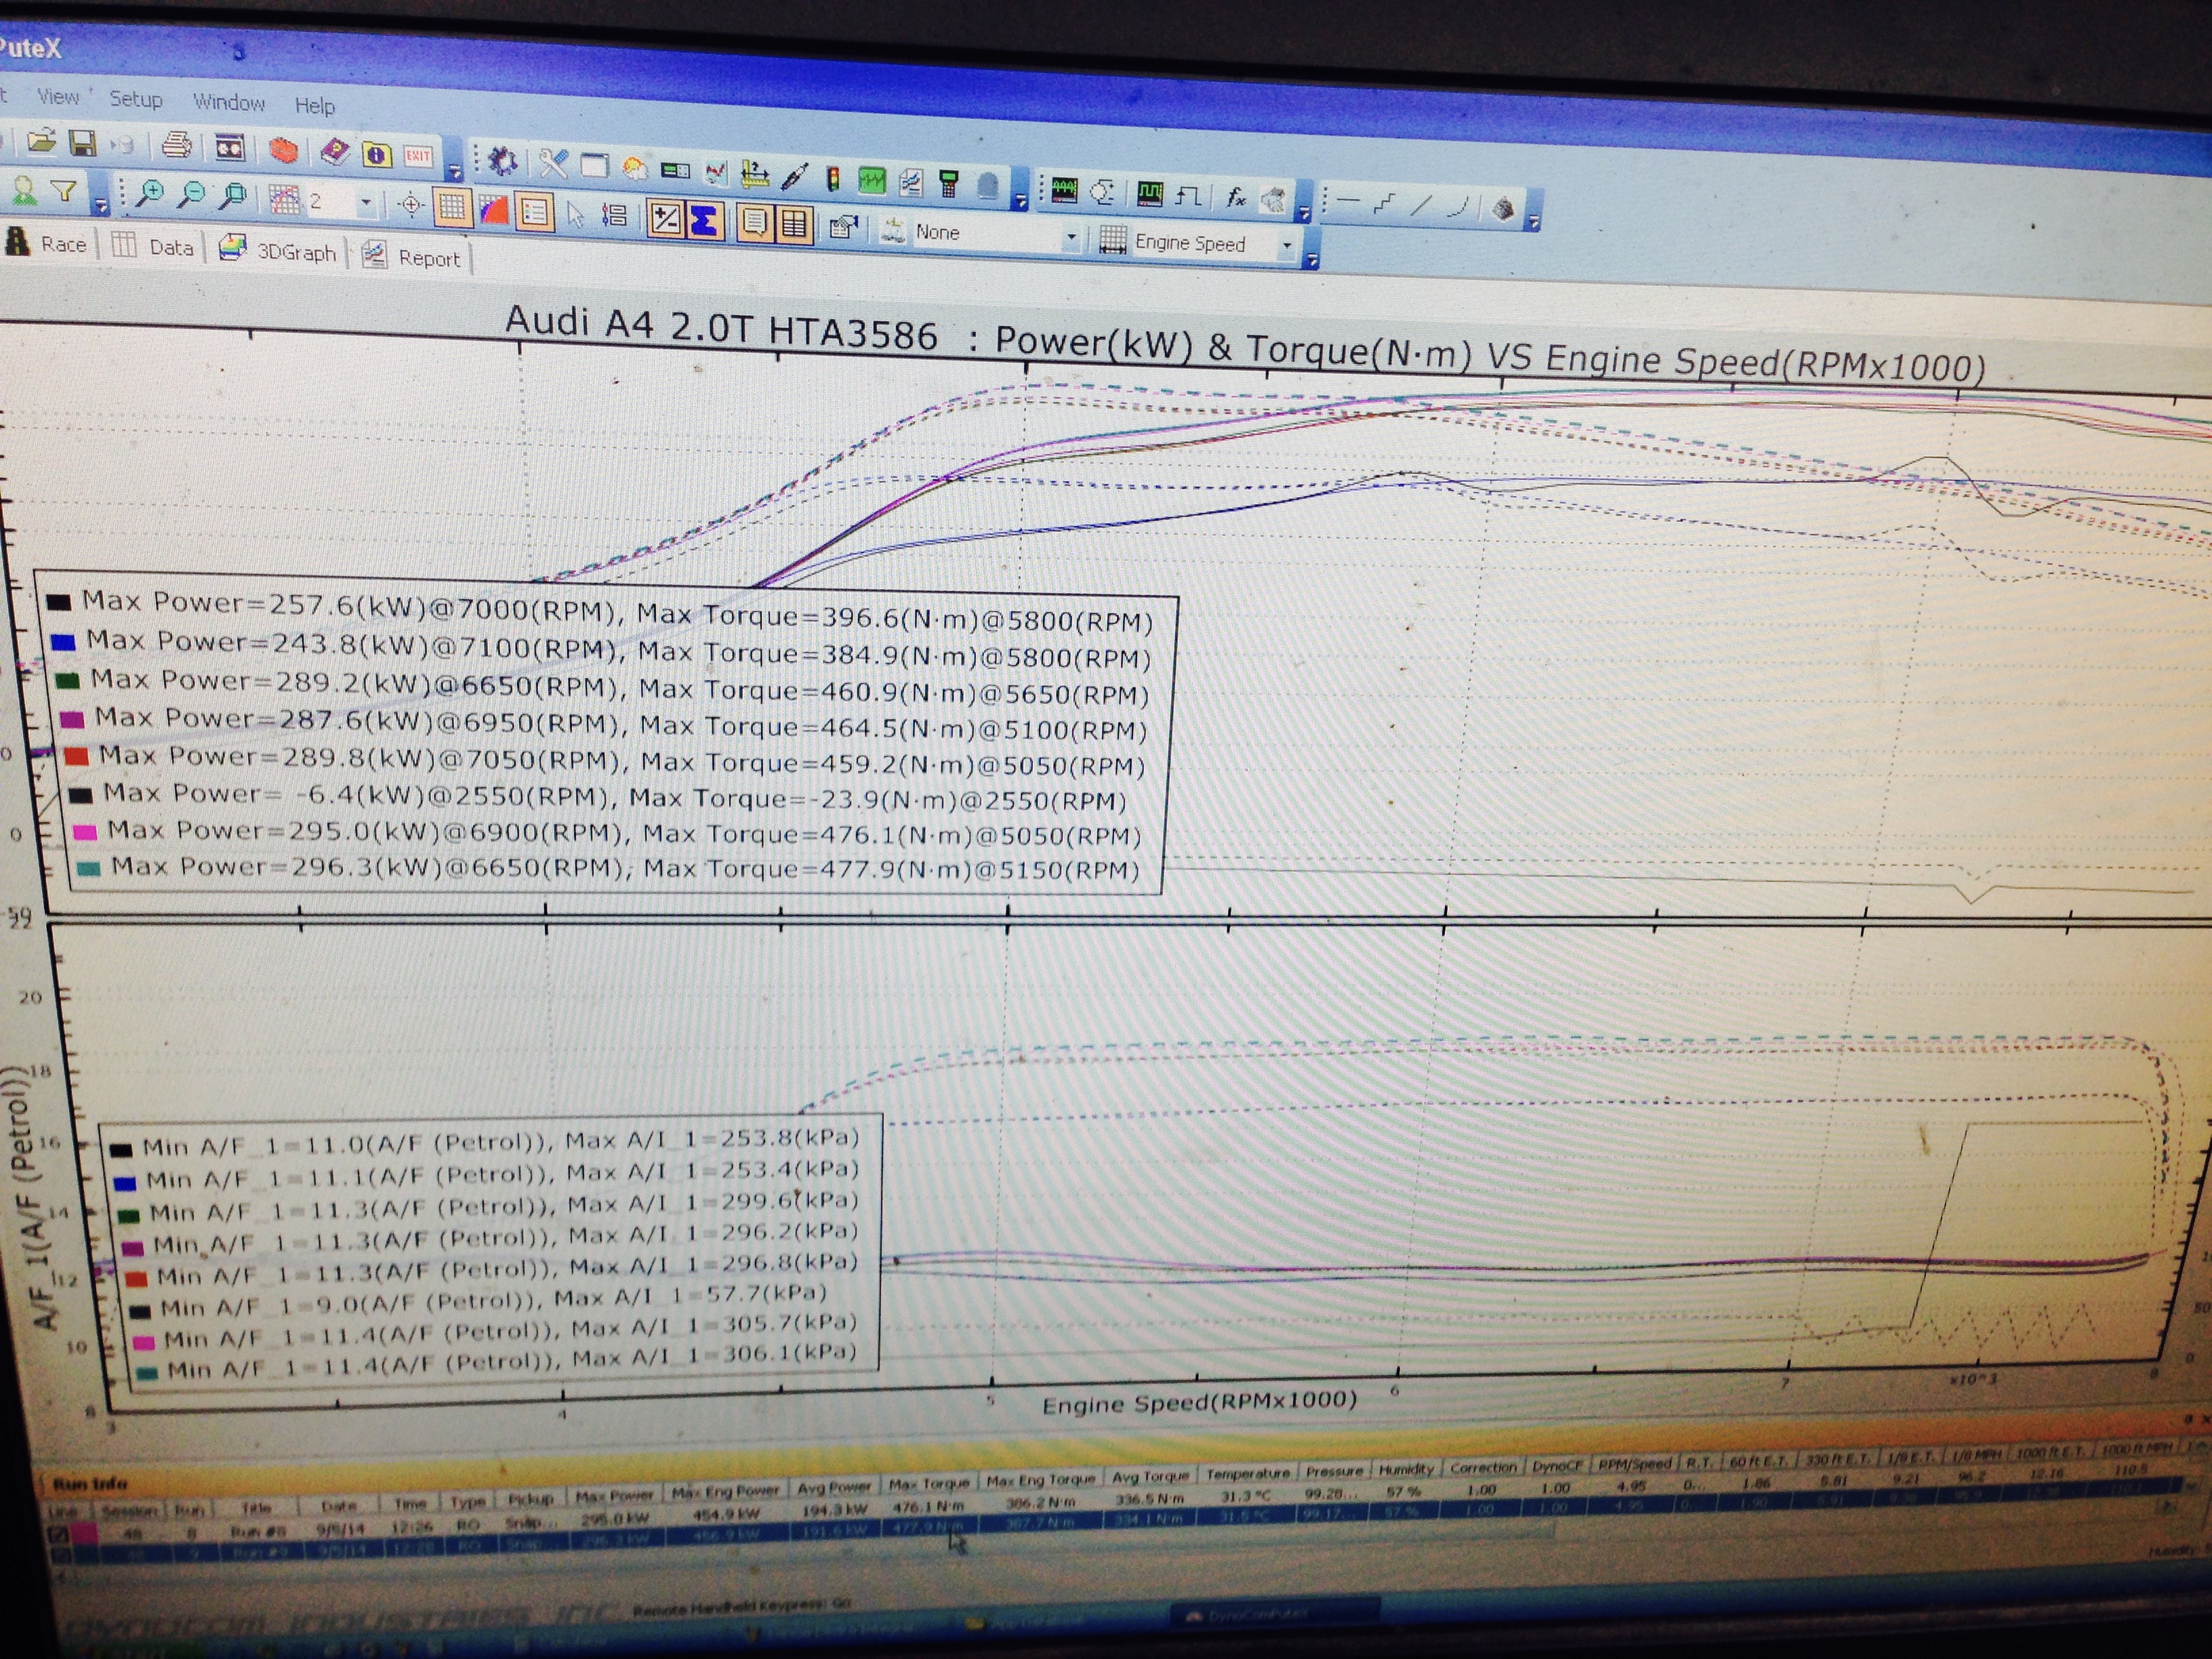This screenshot has width=2212, height=1659.
Task: Click the fx function icon
Action: pyautogui.click(x=1236, y=197)
